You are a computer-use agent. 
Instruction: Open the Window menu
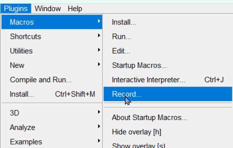click(x=48, y=9)
